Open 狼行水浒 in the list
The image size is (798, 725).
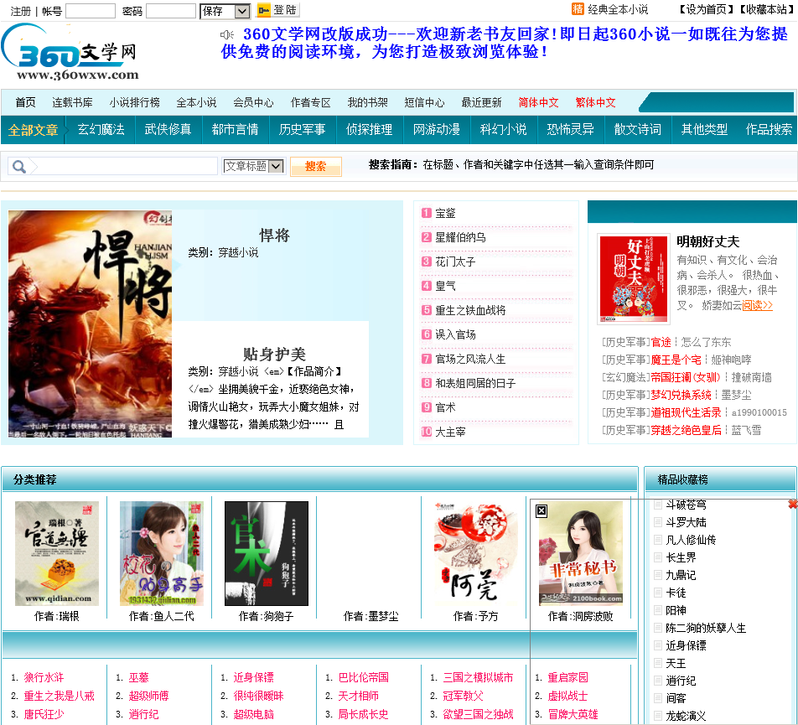[x=44, y=678]
